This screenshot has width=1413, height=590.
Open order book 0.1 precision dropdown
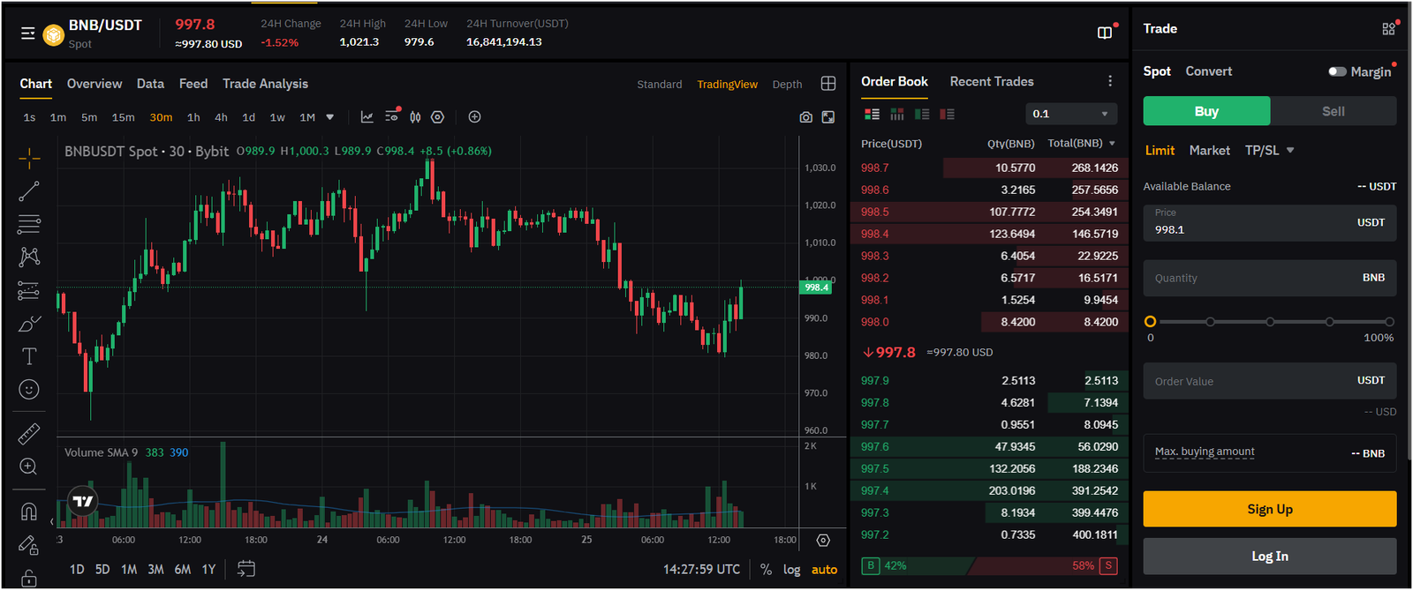[1070, 114]
